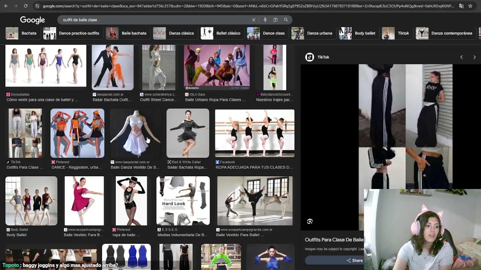Click the magnifier search icon

coord(286,20)
